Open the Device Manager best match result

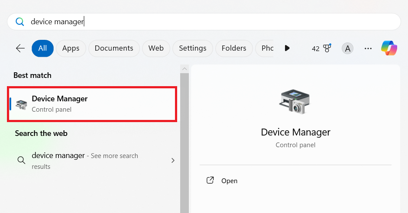tap(92, 104)
